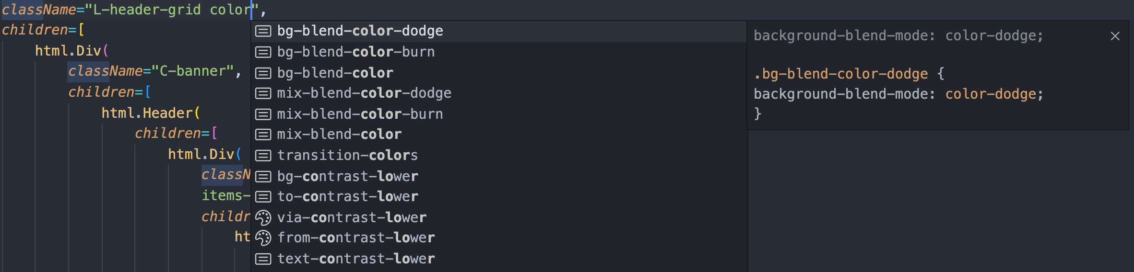
Task: Click the snippet icon beside transition-colors
Action: 263,156
